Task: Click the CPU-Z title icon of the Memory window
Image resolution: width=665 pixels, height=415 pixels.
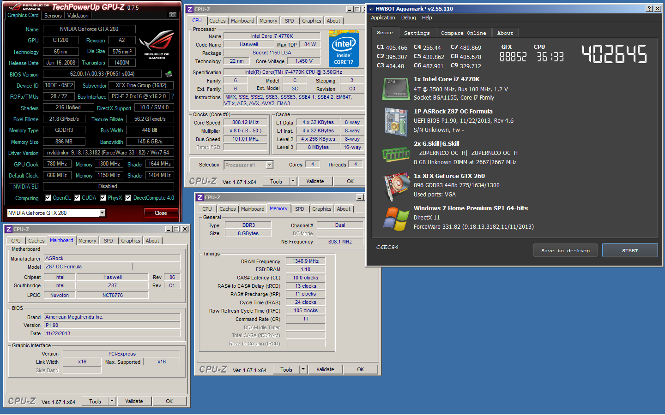Action: [x=200, y=197]
